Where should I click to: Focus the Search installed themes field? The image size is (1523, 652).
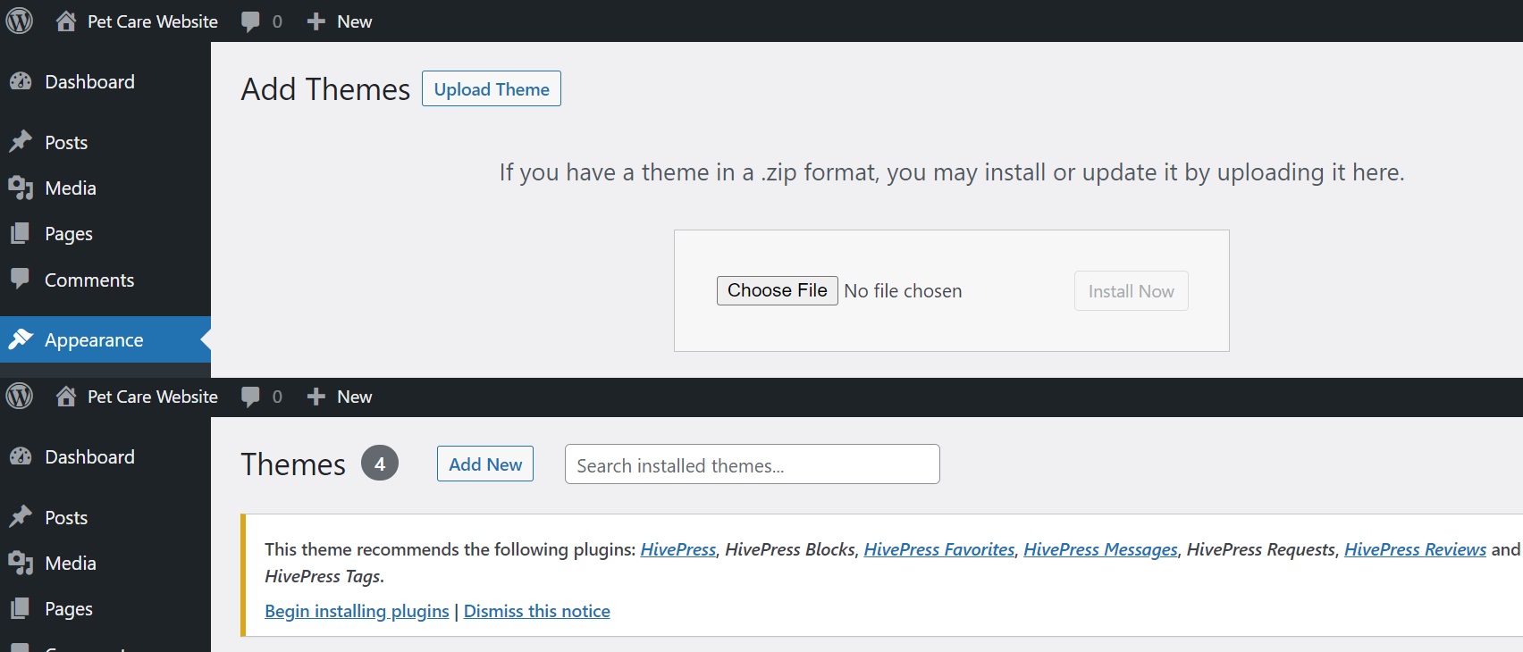coord(752,464)
